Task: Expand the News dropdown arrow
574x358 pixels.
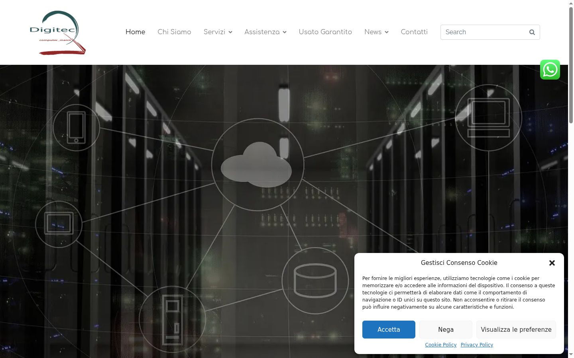Action: (387, 32)
